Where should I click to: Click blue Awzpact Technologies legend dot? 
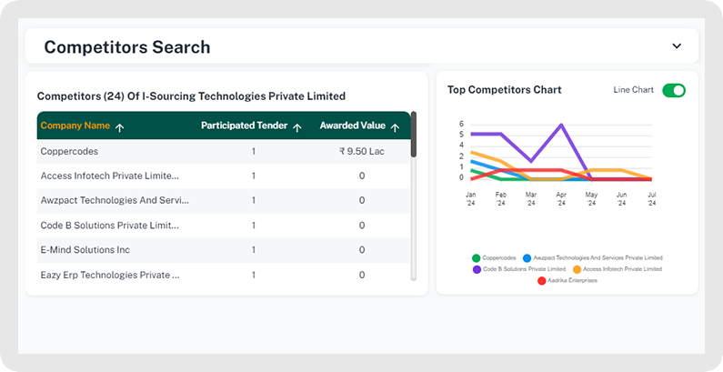pyautogui.click(x=527, y=257)
